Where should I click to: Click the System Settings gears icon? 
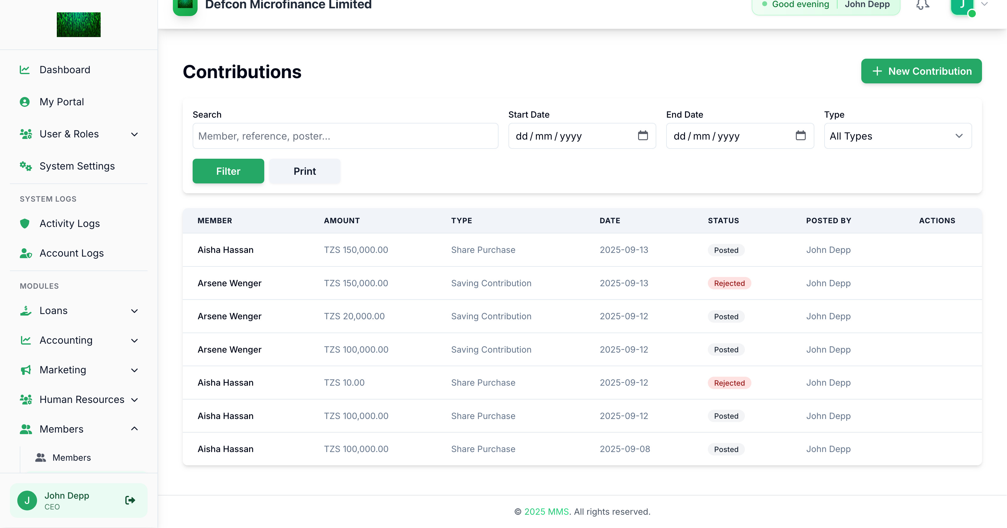click(x=26, y=166)
